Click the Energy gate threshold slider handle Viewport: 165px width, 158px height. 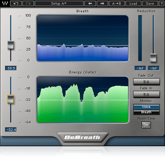click(11, 99)
